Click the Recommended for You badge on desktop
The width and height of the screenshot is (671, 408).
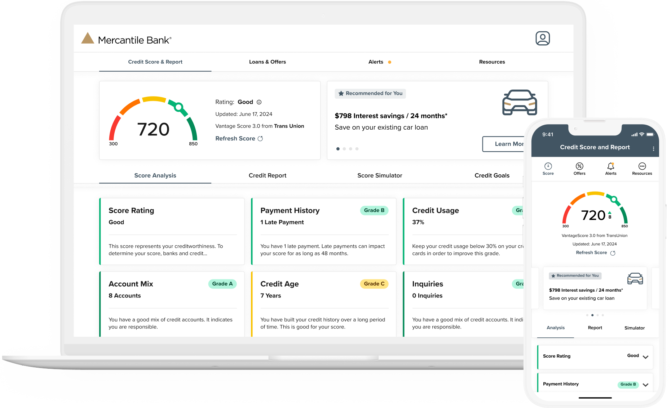(370, 93)
